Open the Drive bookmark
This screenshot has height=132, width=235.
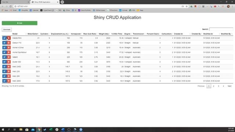click(66, 10)
